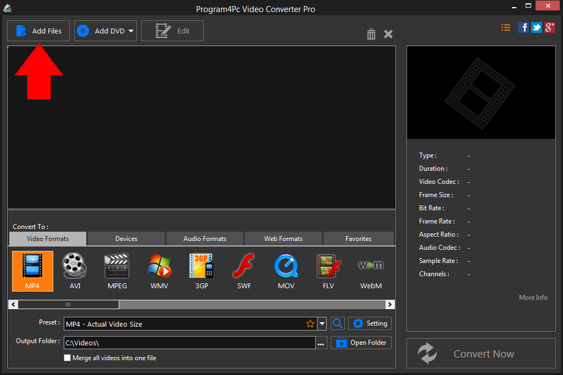This screenshot has height=375, width=563.
Task: Open the More Info link
Action: (x=532, y=297)
